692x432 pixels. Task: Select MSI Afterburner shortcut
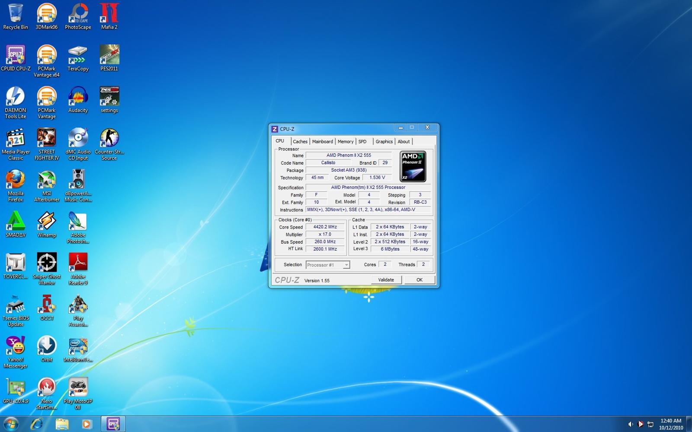(47, 186)
